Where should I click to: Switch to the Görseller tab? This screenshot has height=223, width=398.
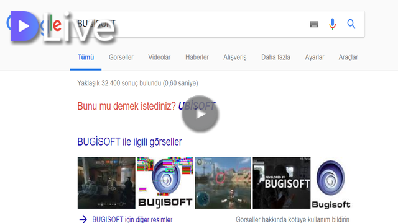pos(121,58)
